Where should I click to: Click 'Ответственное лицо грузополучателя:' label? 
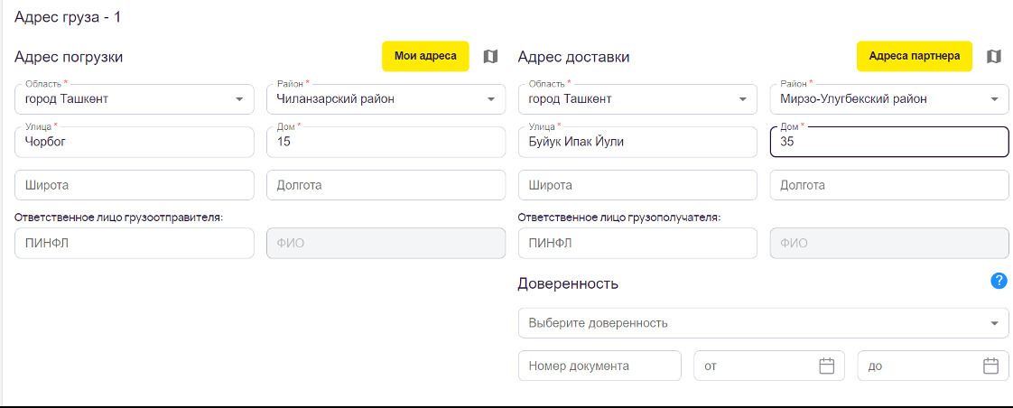point(619,217)
